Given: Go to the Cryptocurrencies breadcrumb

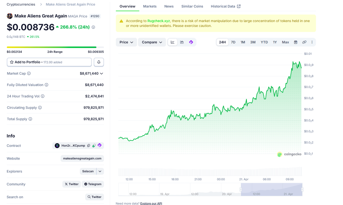Looking at the screenshot, I should pos(21,4).
